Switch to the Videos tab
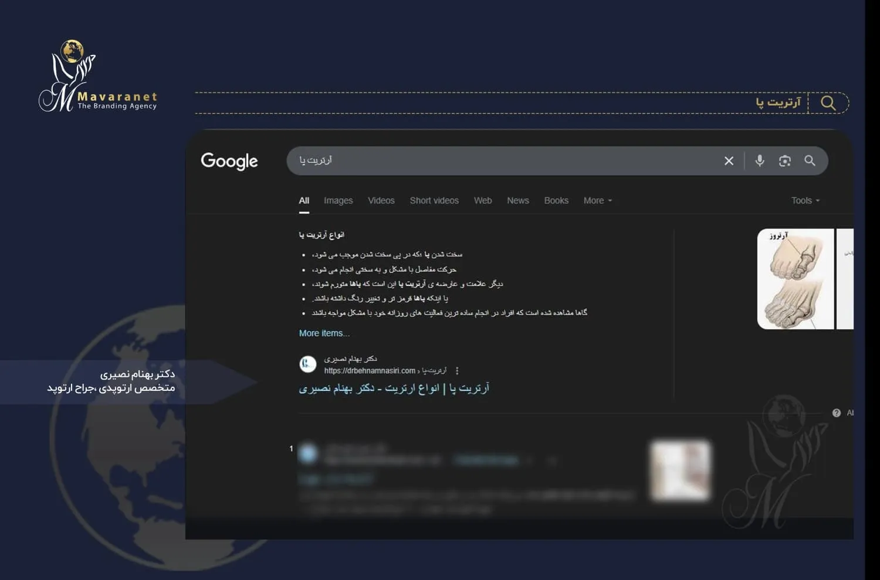The width and height of the screenshot is (880, 580). [381, 200]
